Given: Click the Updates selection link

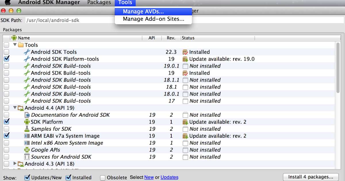Looking at the screenshot, I should [169, 177].
